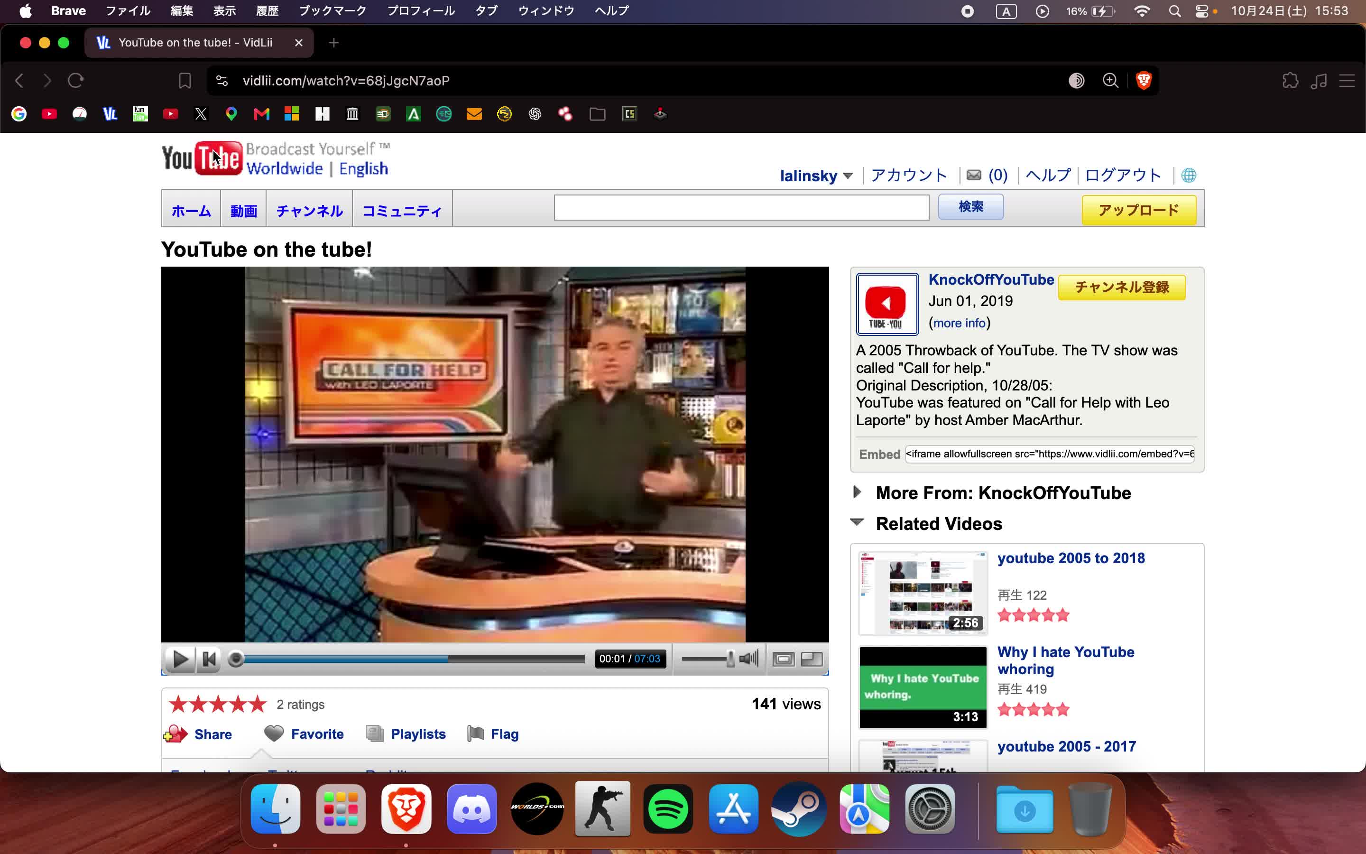Viewport: 1366px width, 854px height.
Task: Click the globe language icon
Action: click(1189, 175)
